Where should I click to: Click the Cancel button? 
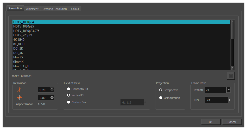(x=232, y=122)
